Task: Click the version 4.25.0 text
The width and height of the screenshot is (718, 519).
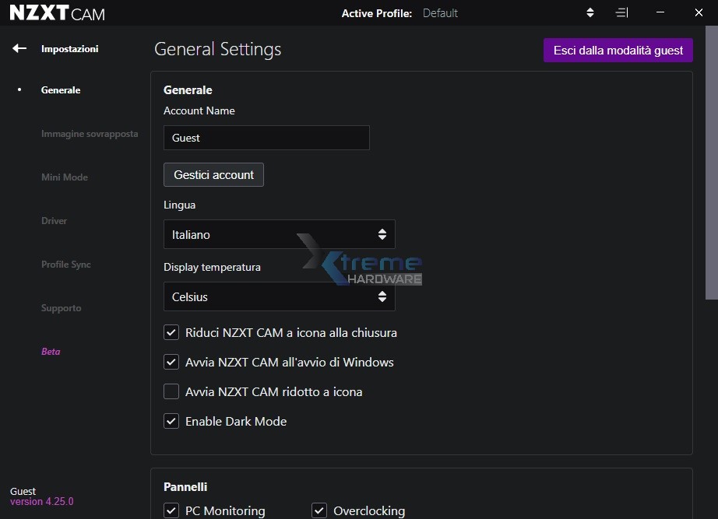Action: tap(42, 502)
